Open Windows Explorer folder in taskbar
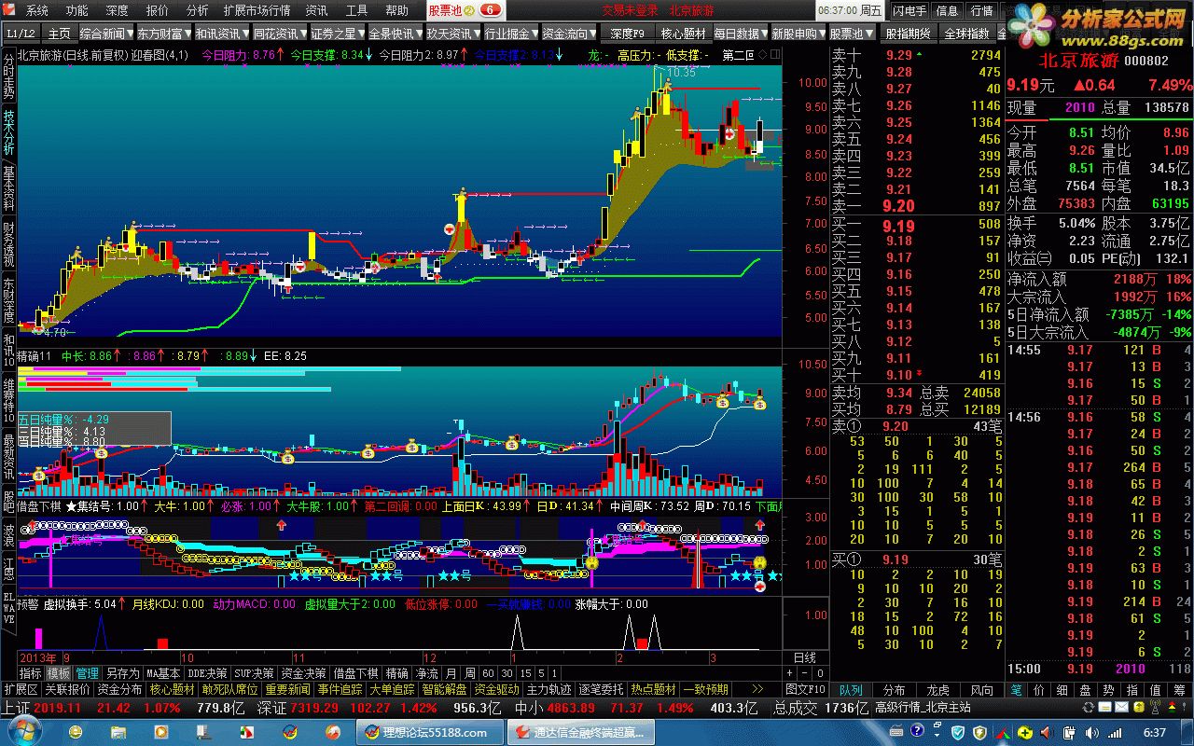Image resolution: width=1194 pixels, height=746 pixels. pos(118,732)
